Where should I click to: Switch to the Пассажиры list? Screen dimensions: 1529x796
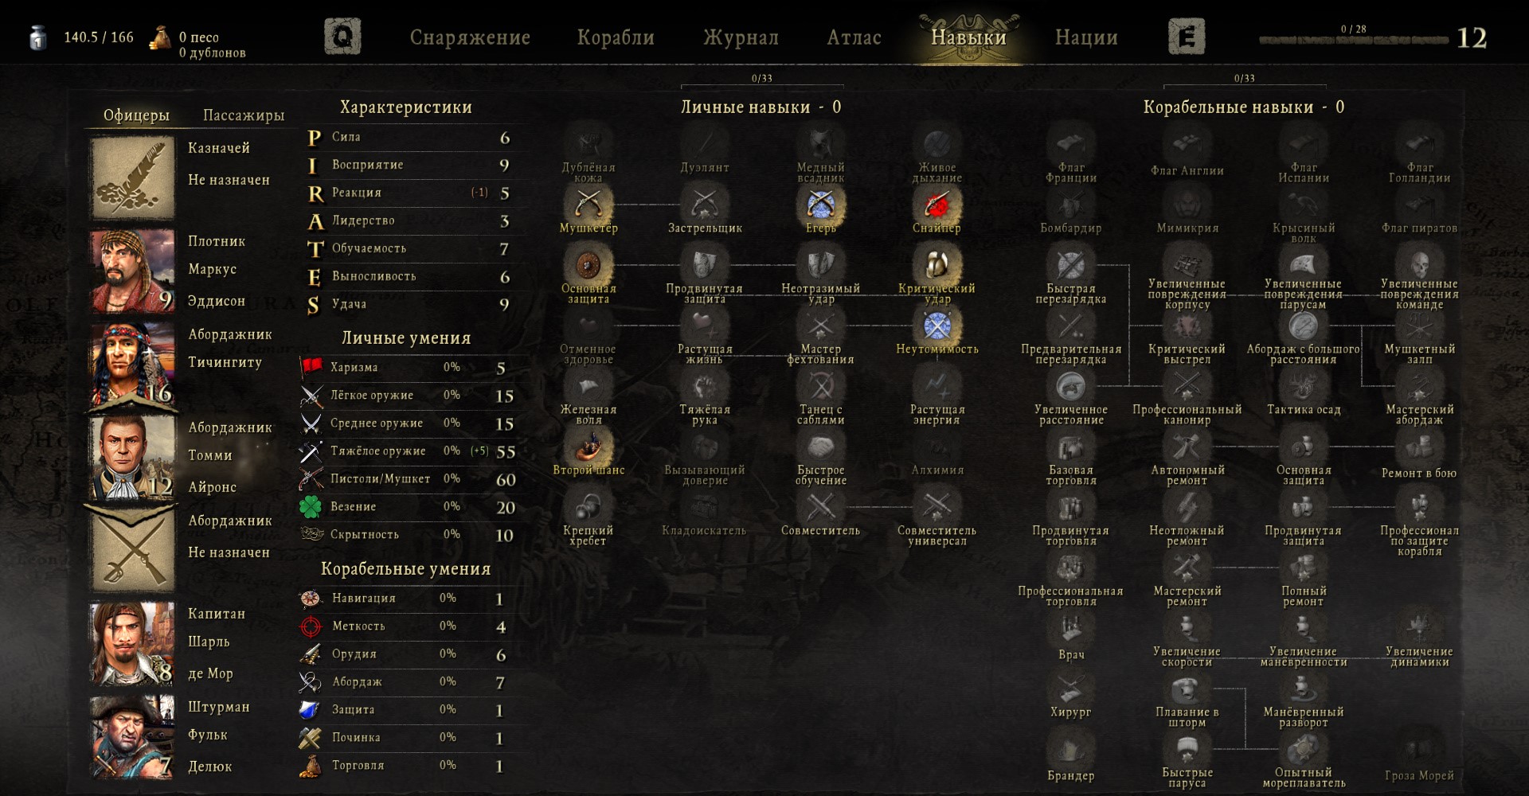click(244, 115)
